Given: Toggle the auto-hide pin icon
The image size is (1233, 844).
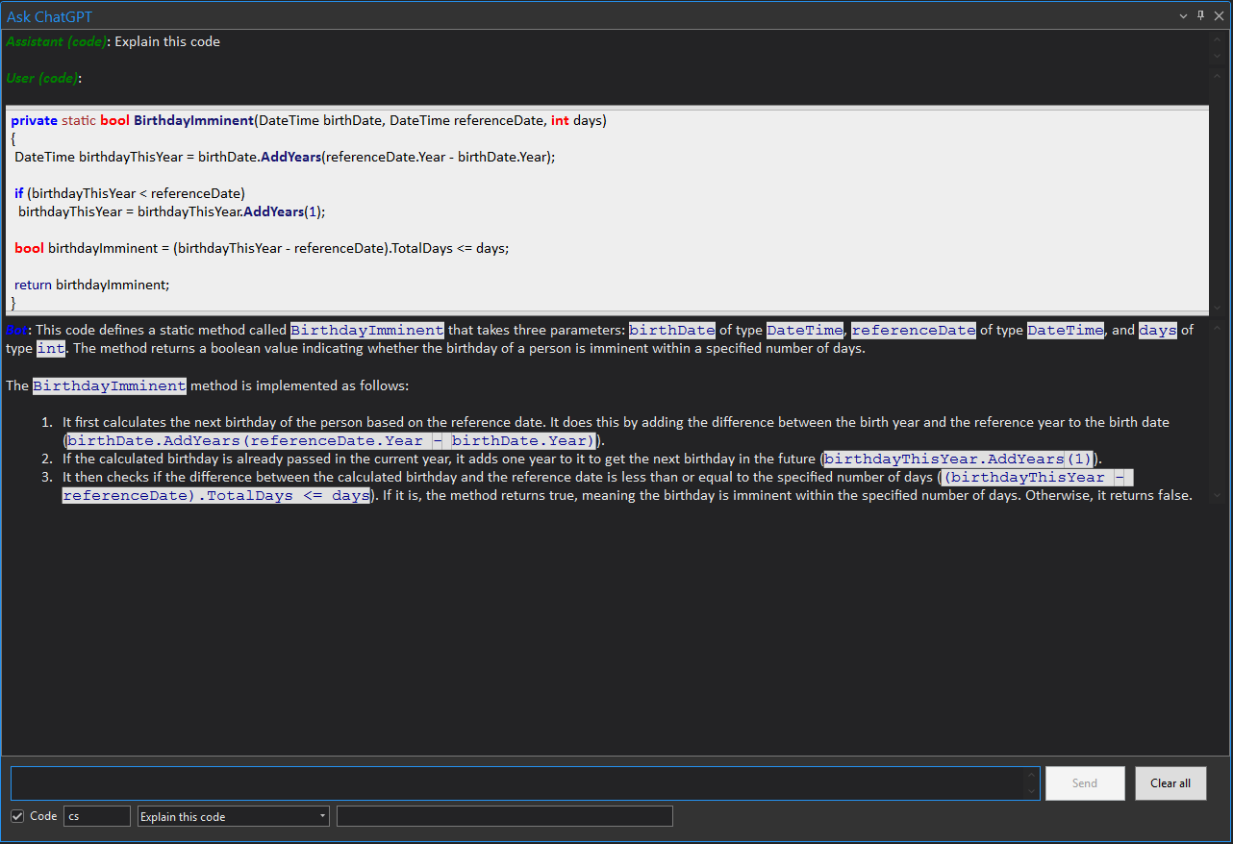Looking at the screenshot, I should 1200,15.
